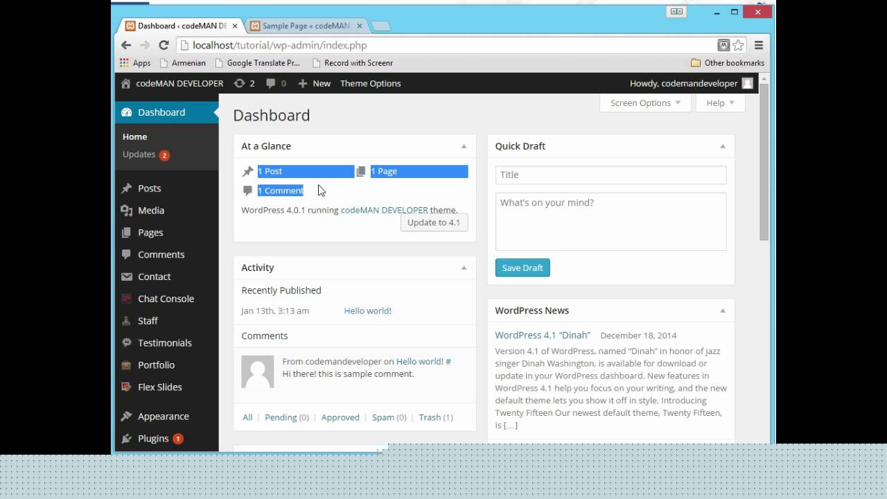Click the 1 Post link
Screen dimensions: 887x499
tap(270, 171)
